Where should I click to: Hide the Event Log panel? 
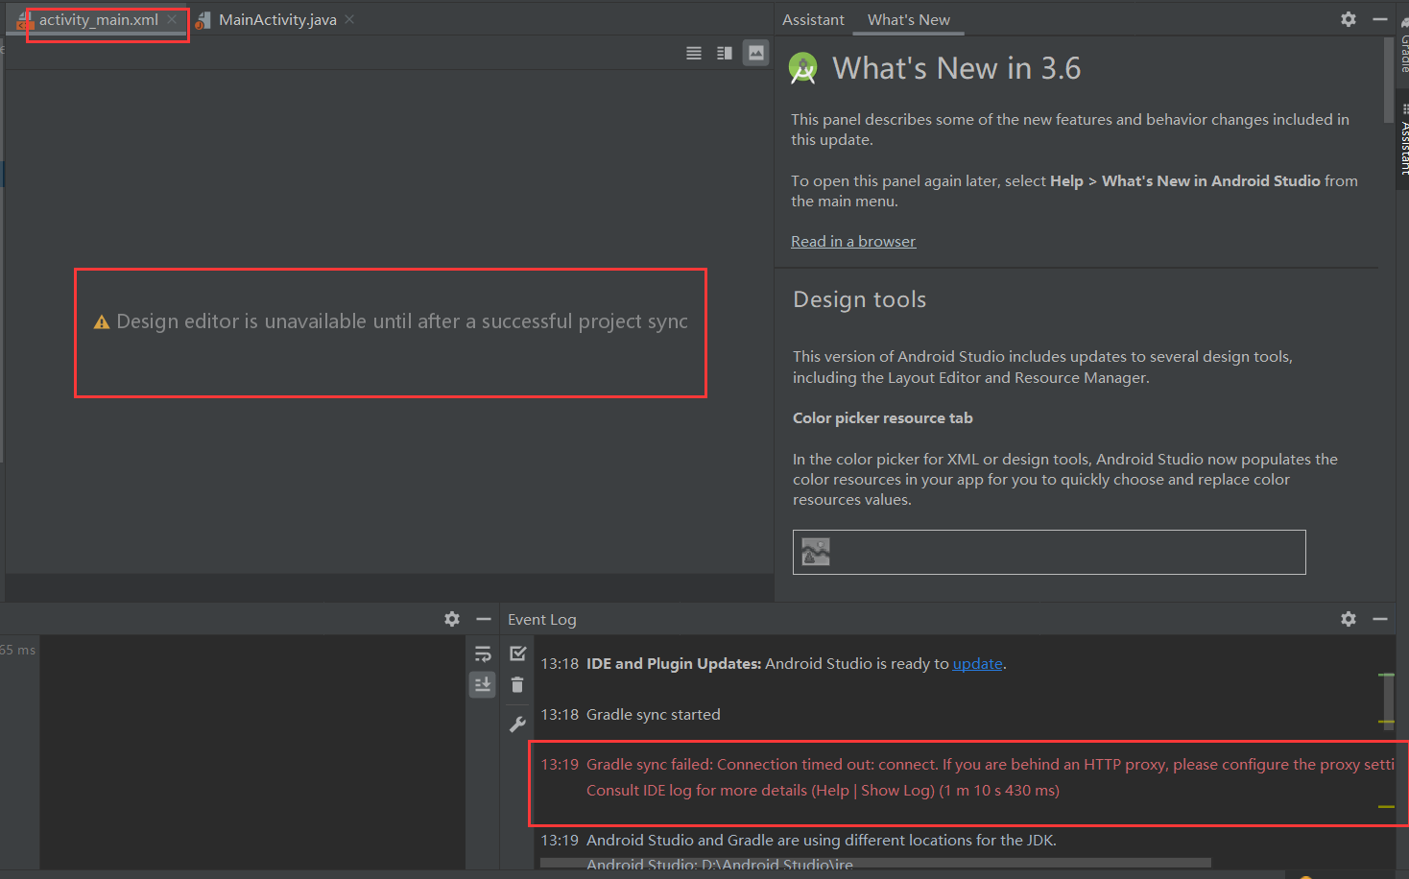(x=1380, y=619)
